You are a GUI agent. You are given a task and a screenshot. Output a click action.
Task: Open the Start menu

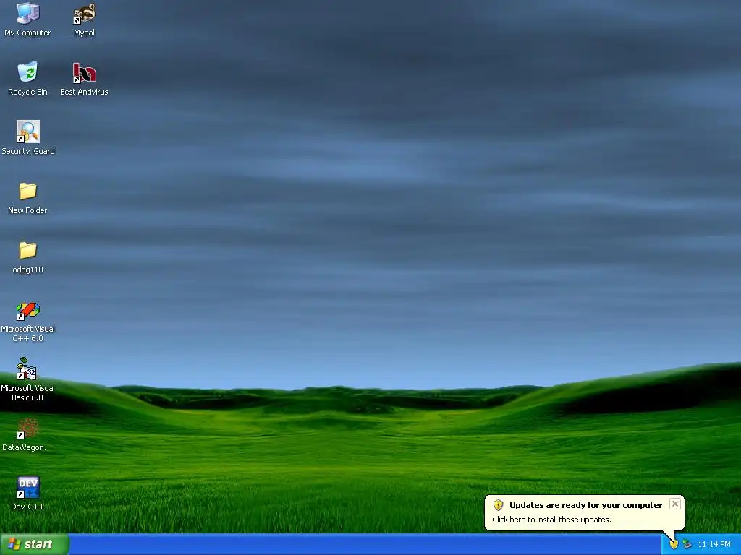(35, 544)
